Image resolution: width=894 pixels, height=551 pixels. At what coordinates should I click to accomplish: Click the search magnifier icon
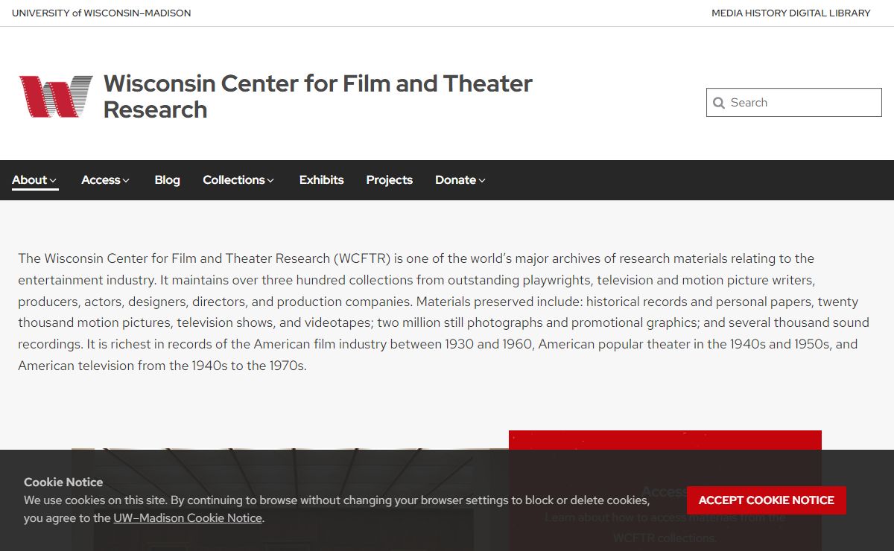[719, 103]
